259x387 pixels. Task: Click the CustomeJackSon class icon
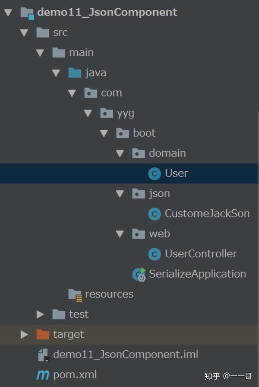pos(155,214)
